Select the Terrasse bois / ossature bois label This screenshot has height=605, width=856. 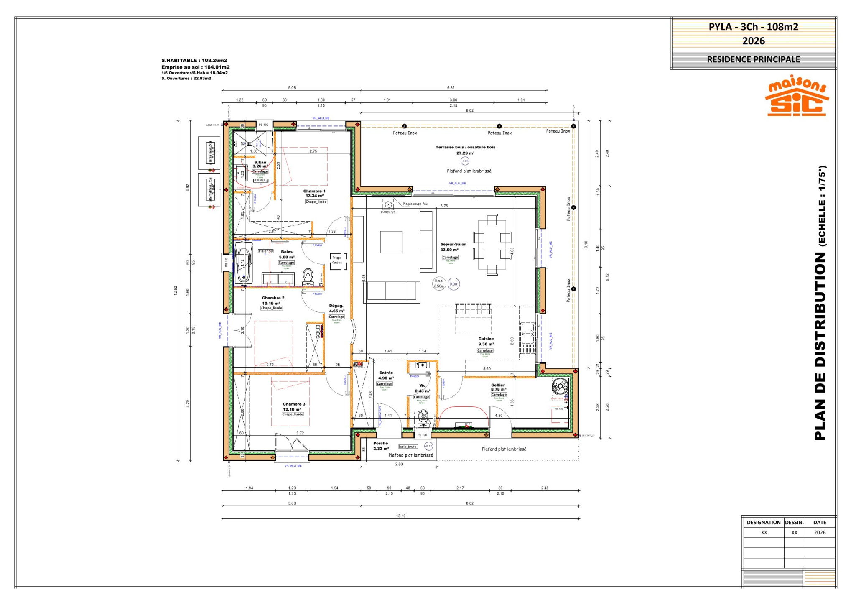coord(465,147)
